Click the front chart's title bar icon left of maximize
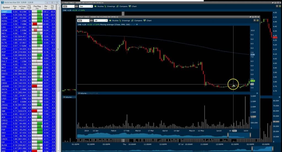 point(253,17)
